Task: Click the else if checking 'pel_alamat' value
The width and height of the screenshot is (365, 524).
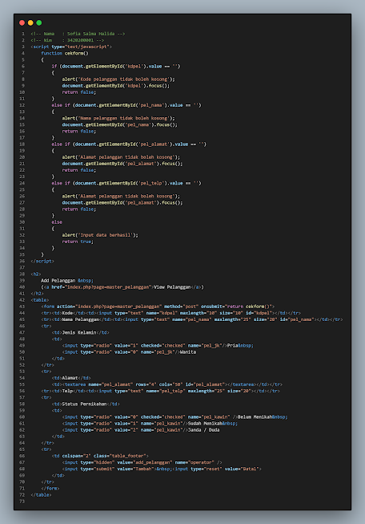Action: pyautogui.click(x=129, y=144)
